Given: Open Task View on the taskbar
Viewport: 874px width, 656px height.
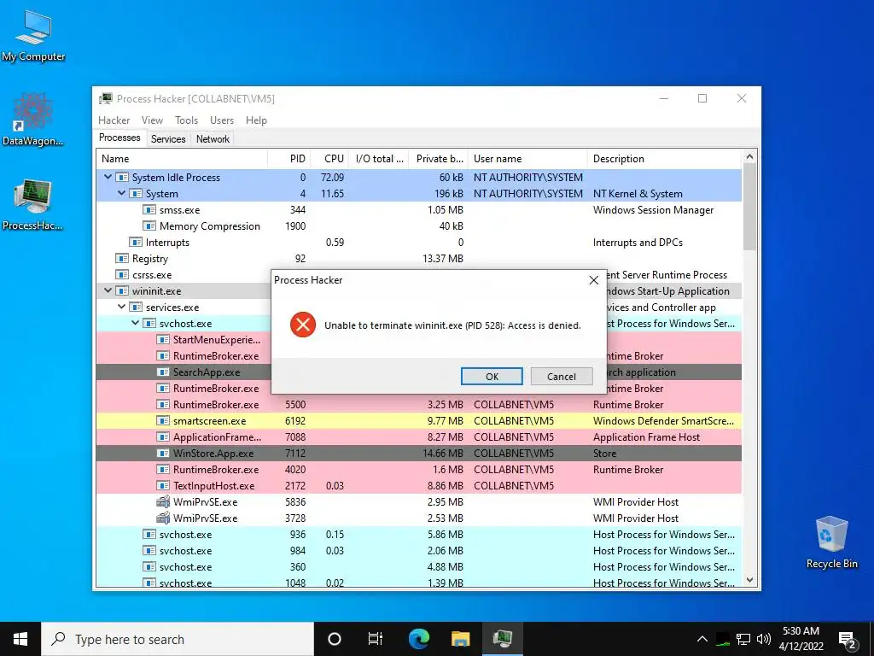Looking at the screenshot, I should coord(376,639).
